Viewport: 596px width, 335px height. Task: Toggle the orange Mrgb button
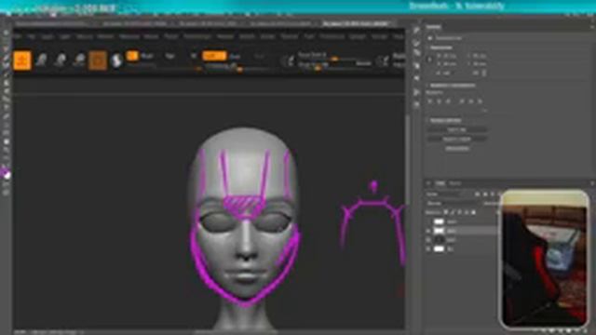[132, 56]
